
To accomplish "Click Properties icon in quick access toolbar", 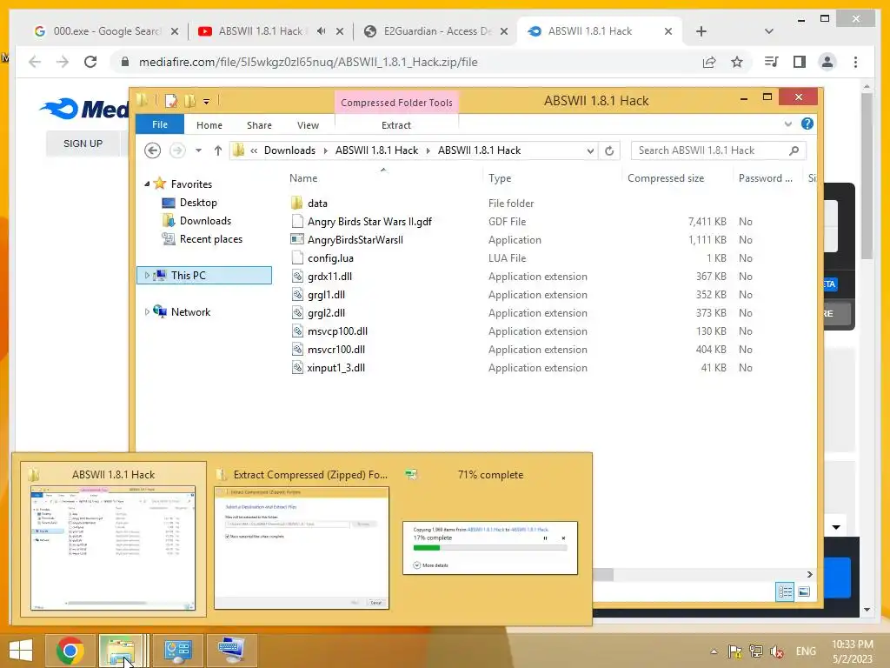I will point(170,101).
